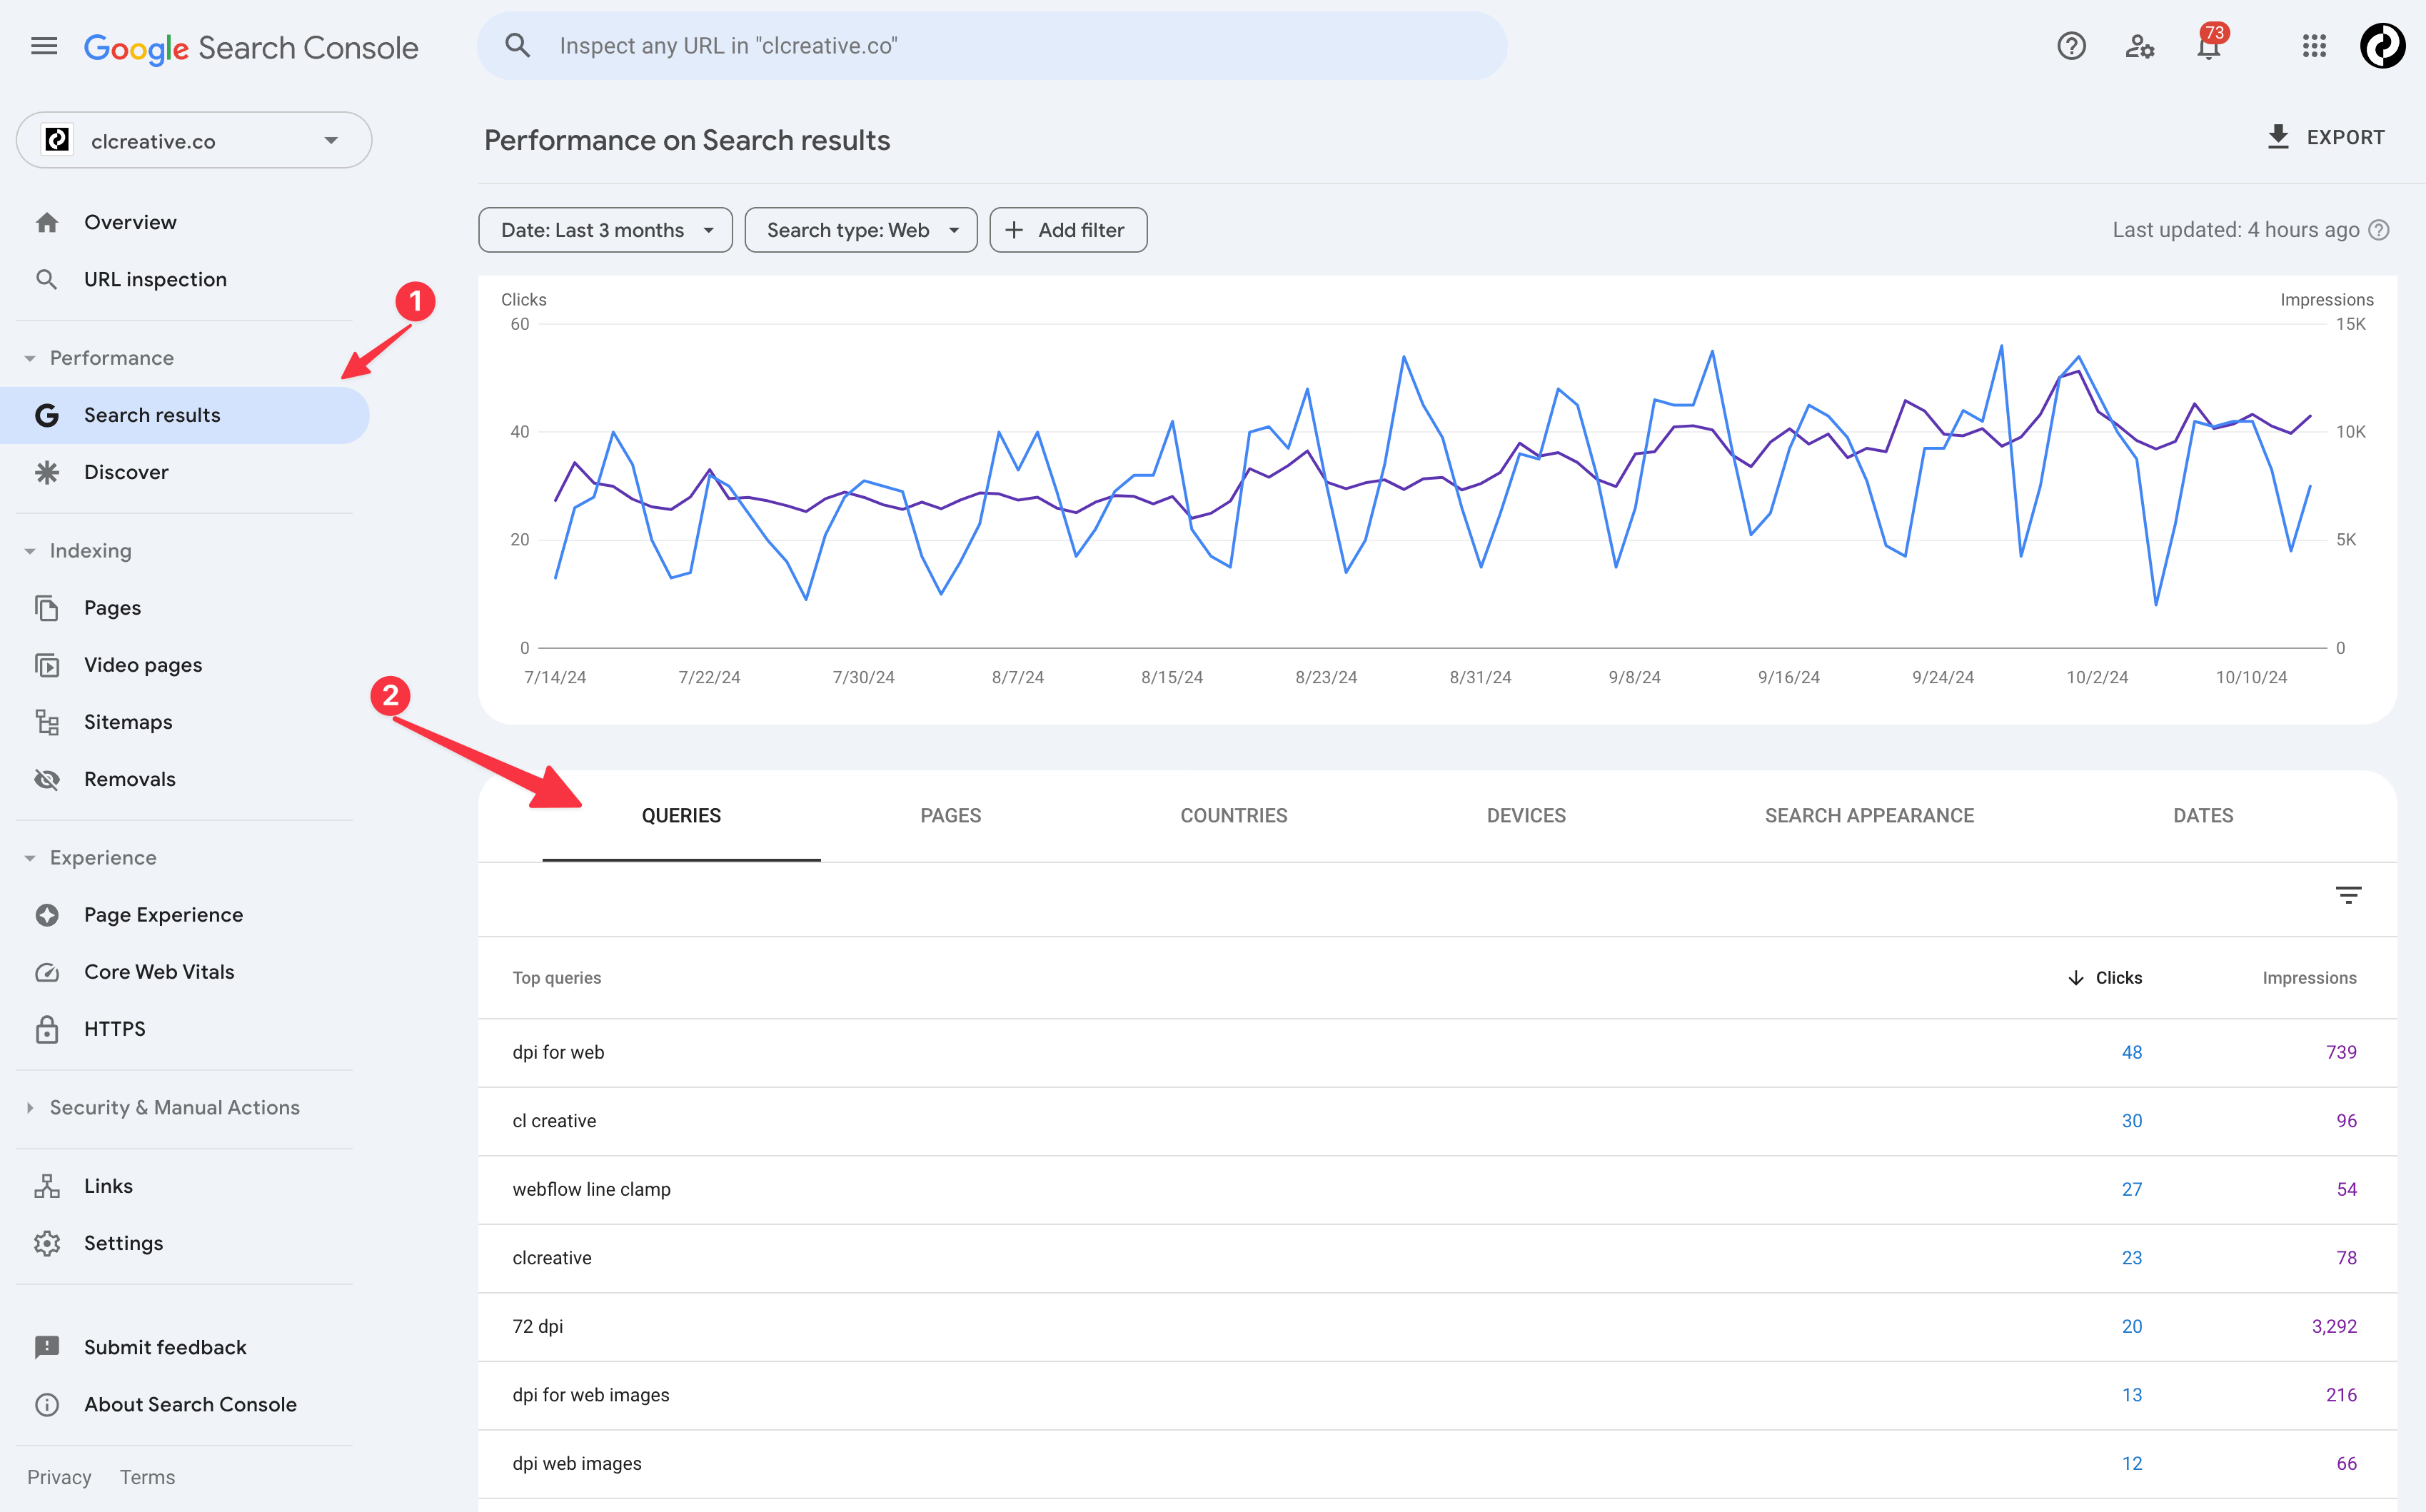2426x1512 pixels.
Task: Click the Last updated help icon
Action: tap(2380, 230)
